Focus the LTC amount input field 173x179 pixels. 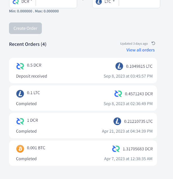139,2
